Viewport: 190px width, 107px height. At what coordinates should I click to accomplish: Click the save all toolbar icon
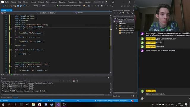pyautogui.click(x=21, y=6)
